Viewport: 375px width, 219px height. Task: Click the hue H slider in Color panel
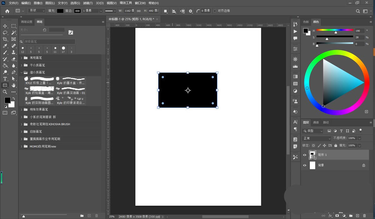click(x=335, y=30)
